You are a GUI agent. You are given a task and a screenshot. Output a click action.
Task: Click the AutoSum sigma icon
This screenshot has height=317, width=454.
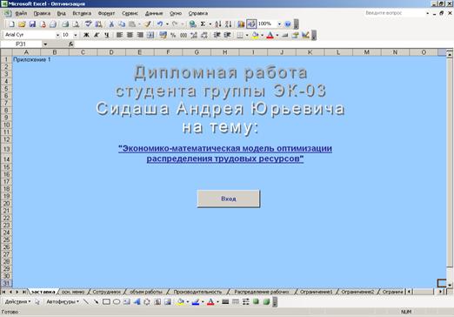click(x=204, y=24)
